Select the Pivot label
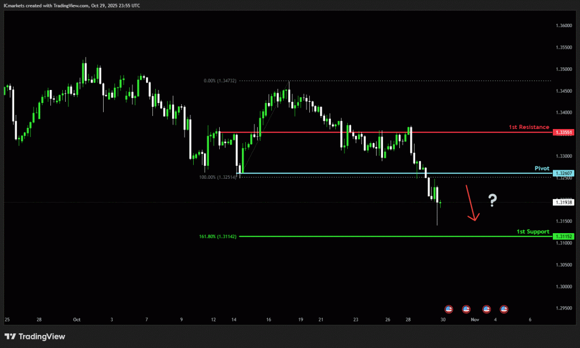This screenshot has width=580, height=348. (x=542, y=168)
